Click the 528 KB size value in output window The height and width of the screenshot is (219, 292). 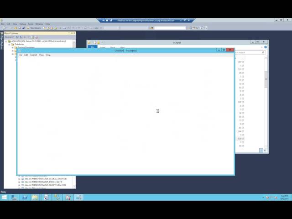(241, 139)
